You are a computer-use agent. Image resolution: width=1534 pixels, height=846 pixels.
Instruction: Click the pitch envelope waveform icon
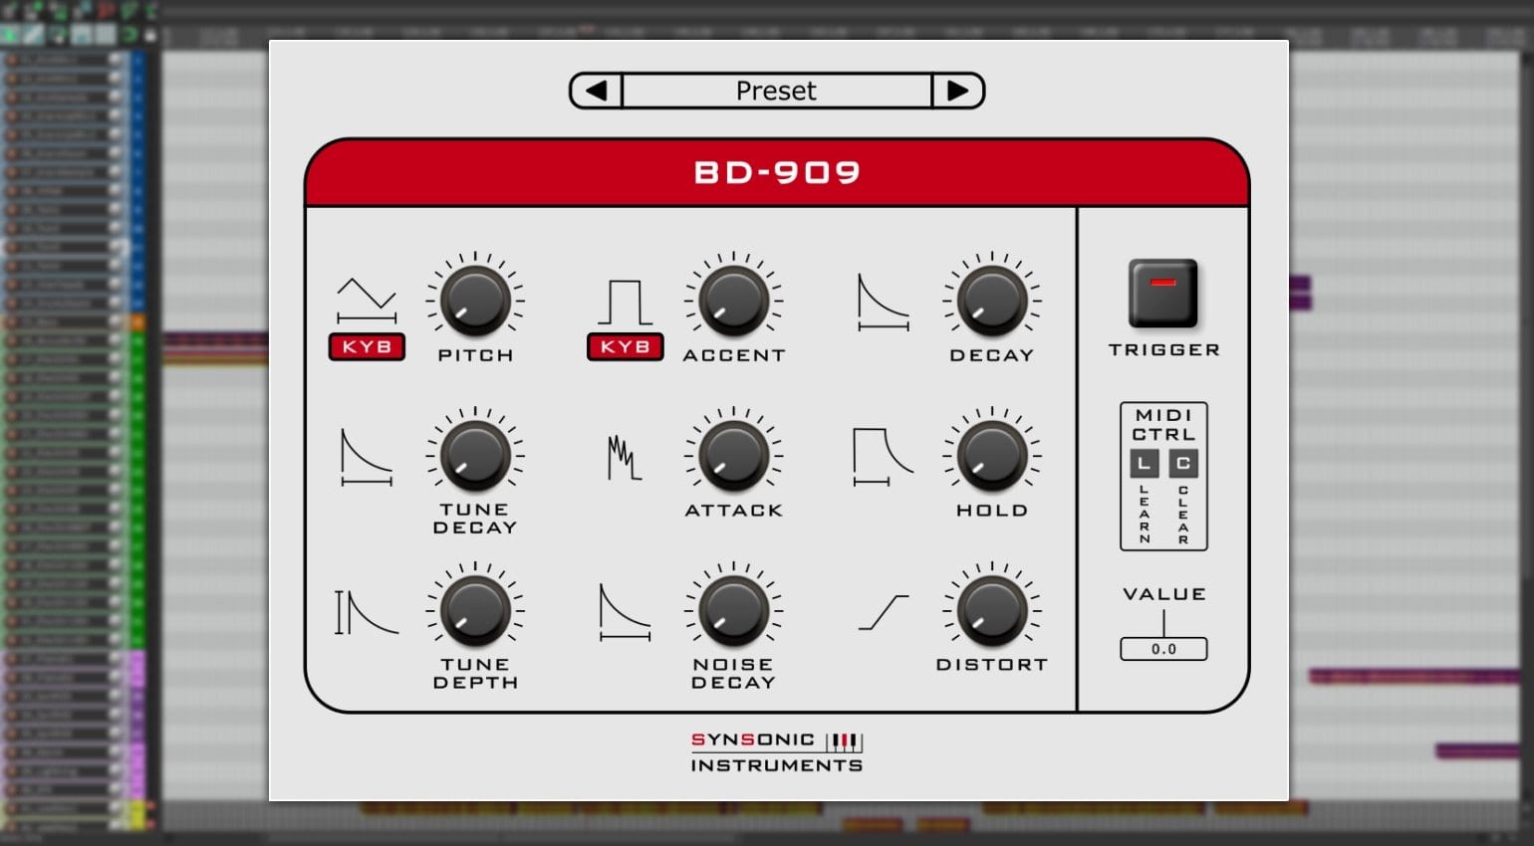pos(367,301)
